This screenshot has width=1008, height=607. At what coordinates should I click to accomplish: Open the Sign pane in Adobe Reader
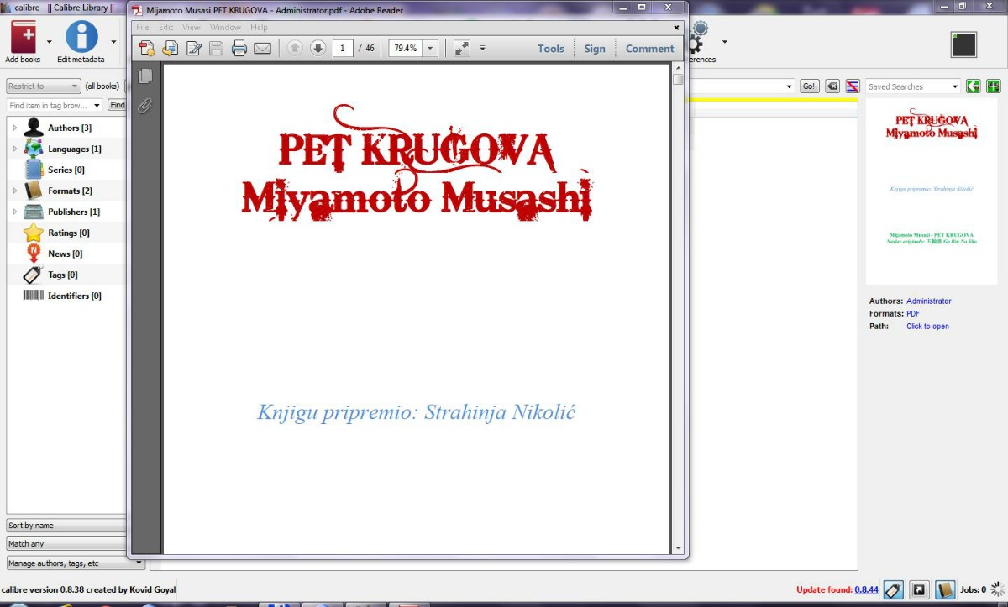coord(595,49)
